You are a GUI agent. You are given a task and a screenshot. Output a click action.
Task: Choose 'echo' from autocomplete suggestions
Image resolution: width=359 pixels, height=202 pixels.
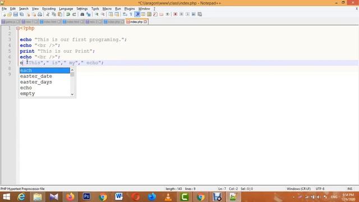(45, 88)
